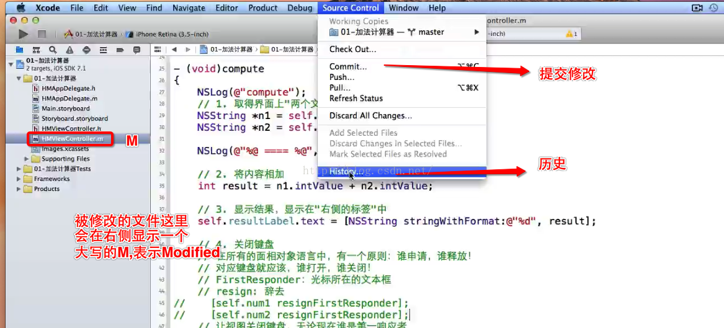The image size is (724, 328).
Task: Open the Find menu
Action: pos(154,8)
